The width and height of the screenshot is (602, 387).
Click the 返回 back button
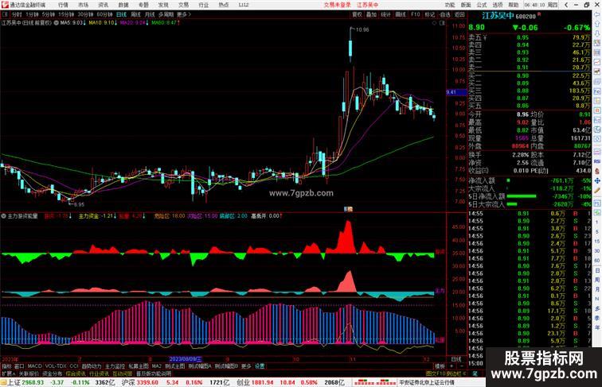tap(459, 14)
